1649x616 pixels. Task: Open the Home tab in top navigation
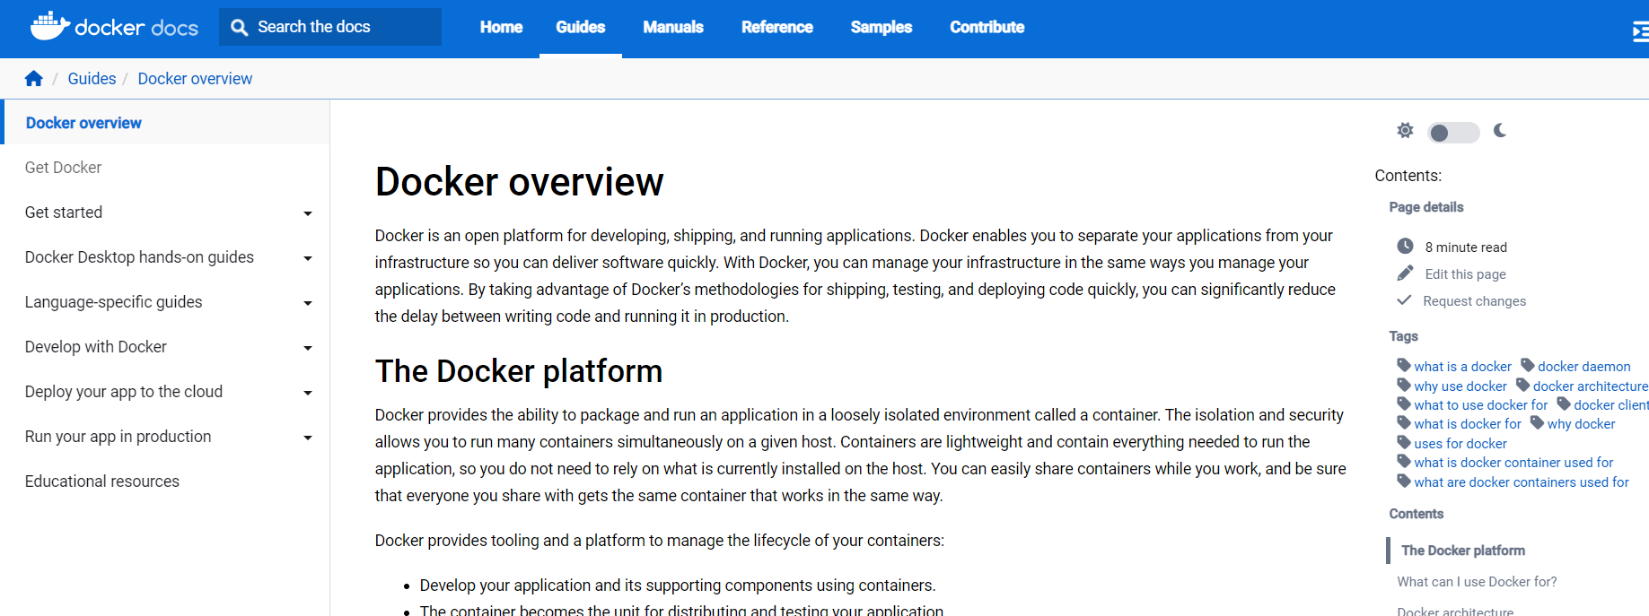501,28
